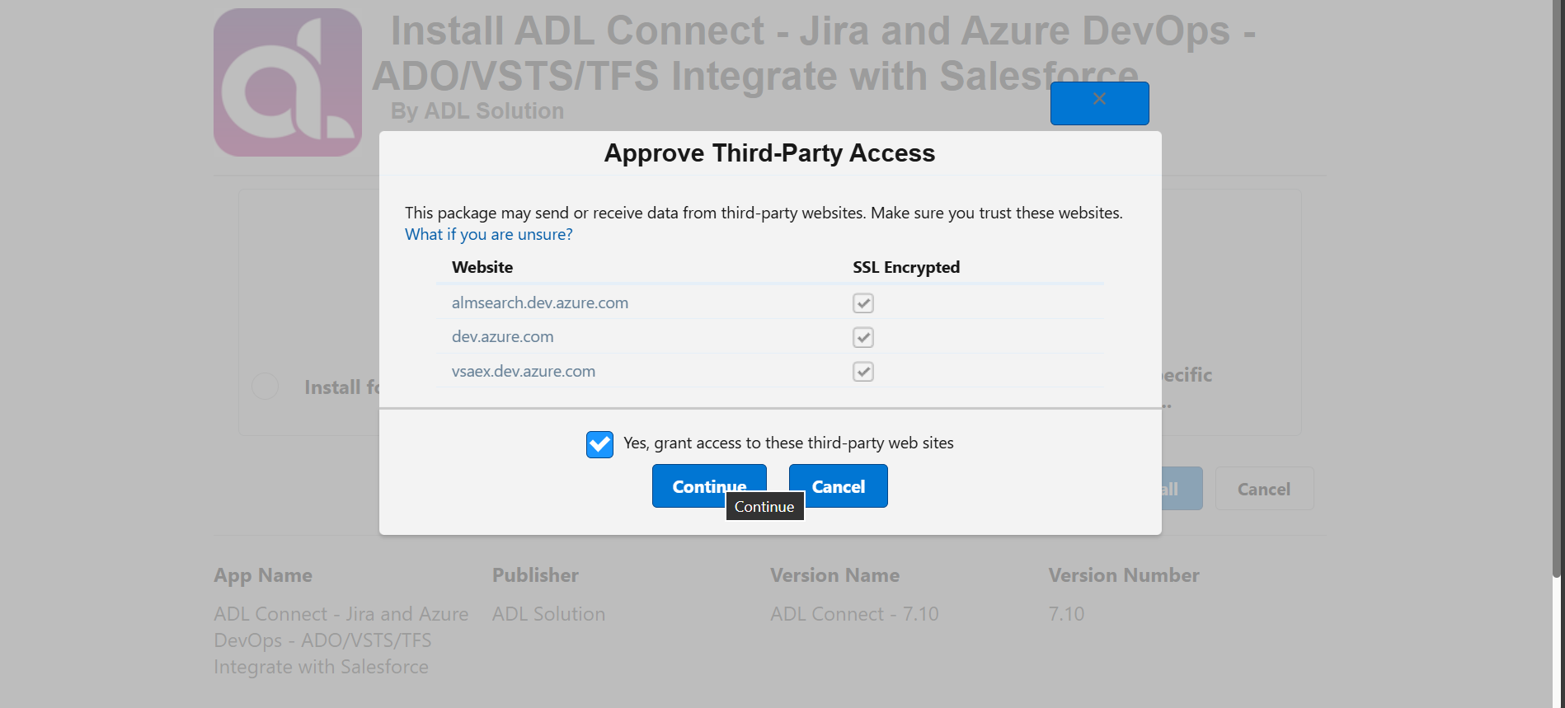Toggle SSL checkbox for almsearch.dev.azure.com
The height and width of the screenshot is (708, 1565).
point(863,303)
